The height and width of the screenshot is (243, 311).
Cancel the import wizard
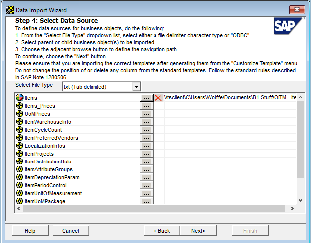[71, 231]
